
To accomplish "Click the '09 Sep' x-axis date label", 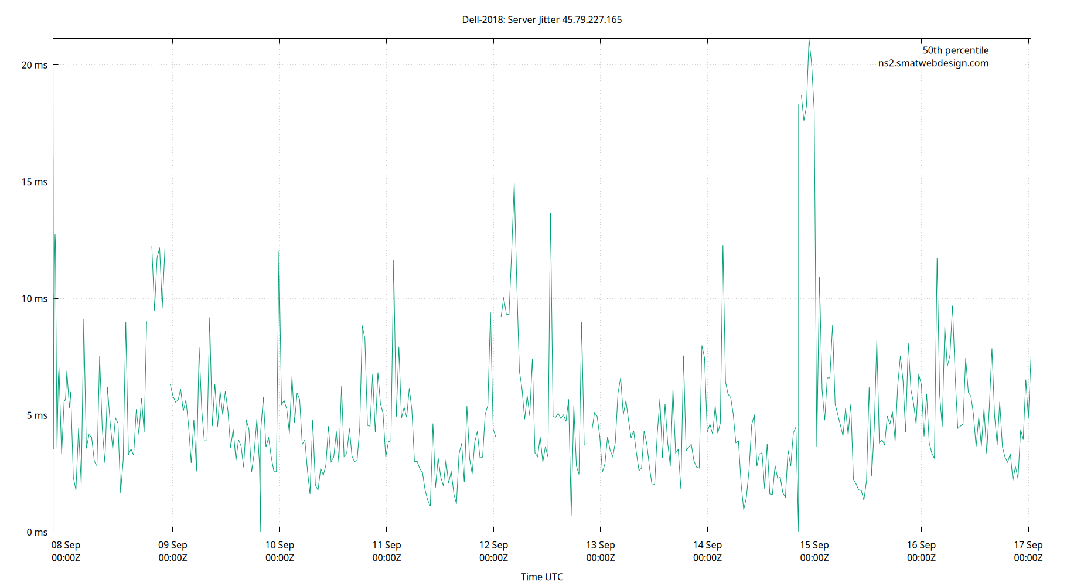I will click(173, 545).
